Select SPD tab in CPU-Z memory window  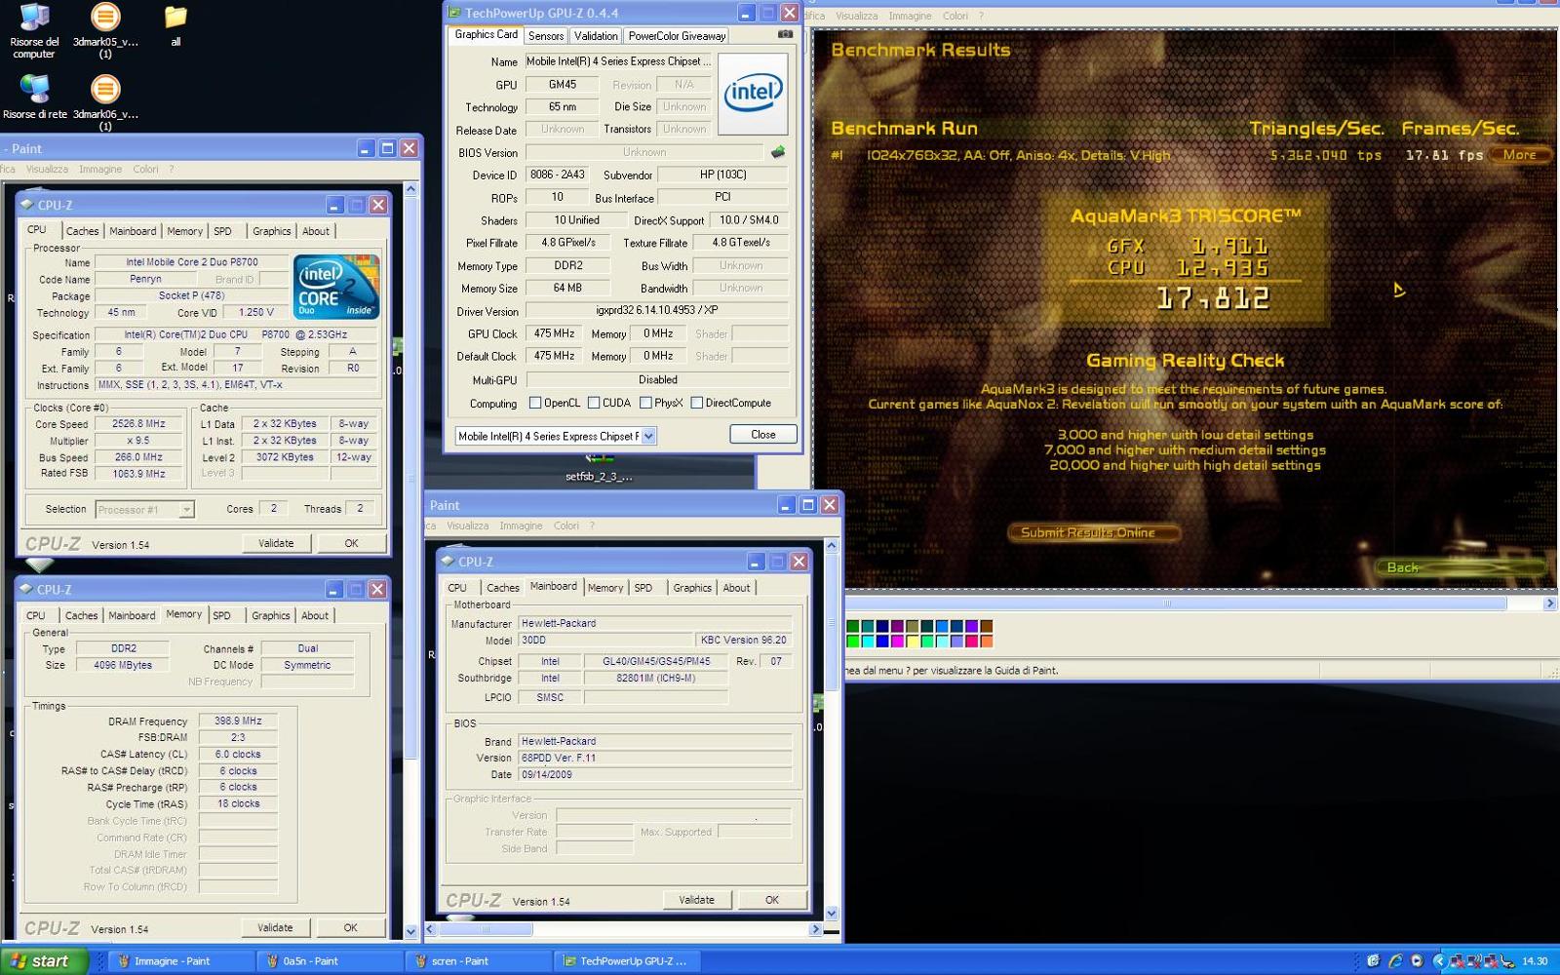pyautogui.click(x=221, y=615)
